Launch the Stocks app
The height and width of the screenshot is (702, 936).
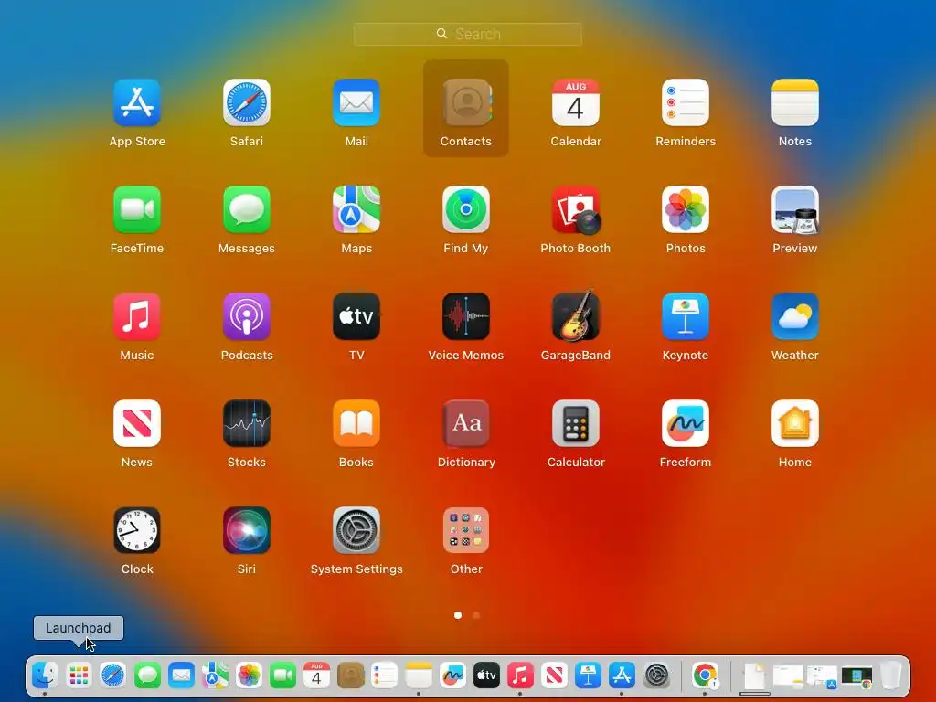247,423
